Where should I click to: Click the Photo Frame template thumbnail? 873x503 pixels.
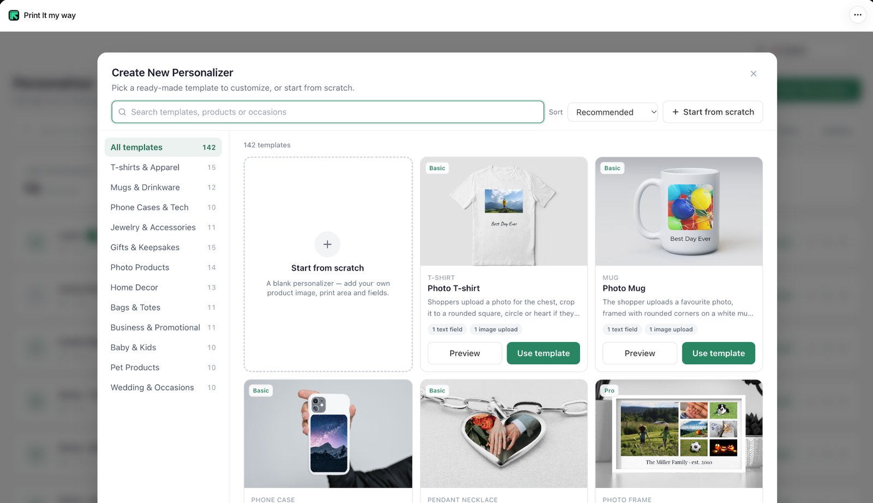tap(679, 434)
